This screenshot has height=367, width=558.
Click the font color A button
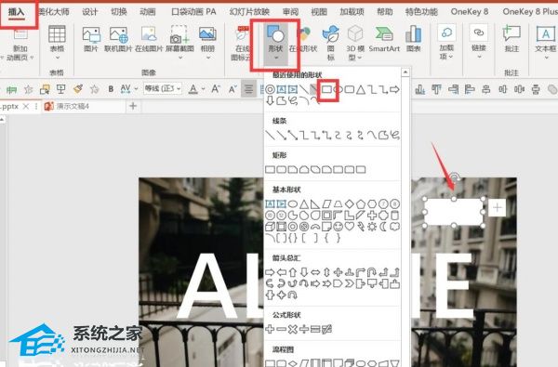[193, 89]
